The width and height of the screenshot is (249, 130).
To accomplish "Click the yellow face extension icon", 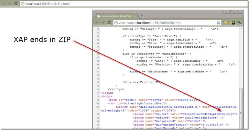I will [225, 23].
